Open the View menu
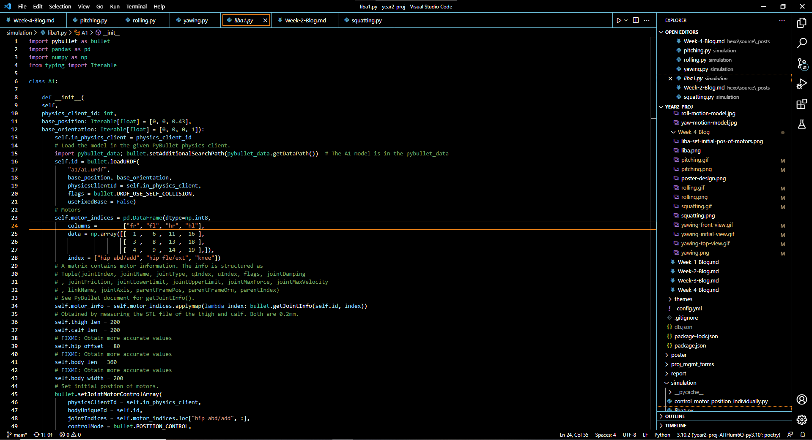This screenshot has width=812, height=440. 84,6
